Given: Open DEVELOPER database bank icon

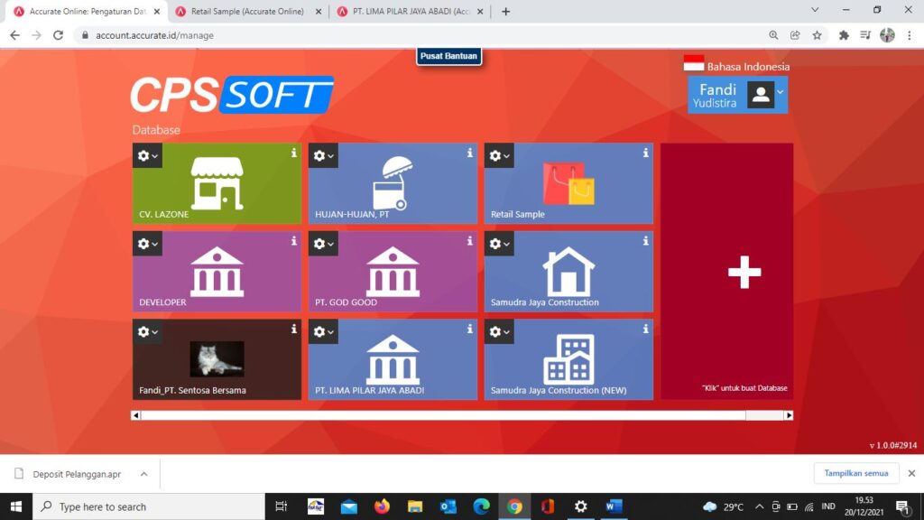Looking at the screenshot, I should (x=217, y=272).
